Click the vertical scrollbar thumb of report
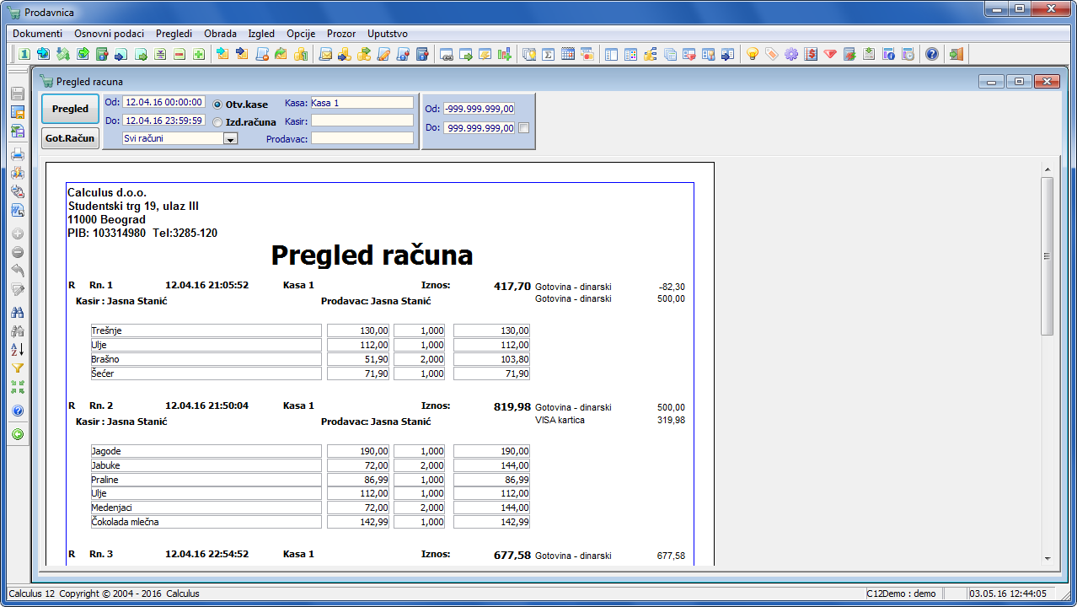Screen dimensions: 1077x607 coord(1048,256)
